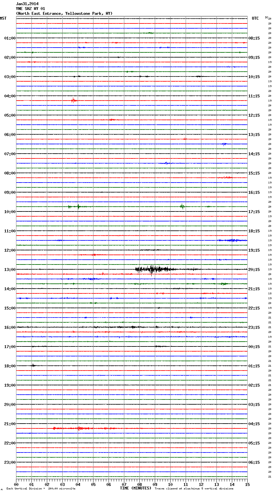273x493 pixels.
Task: Click the Traces clipped at plus/minus 5 divisions note
Action: [x=194, y=489]
